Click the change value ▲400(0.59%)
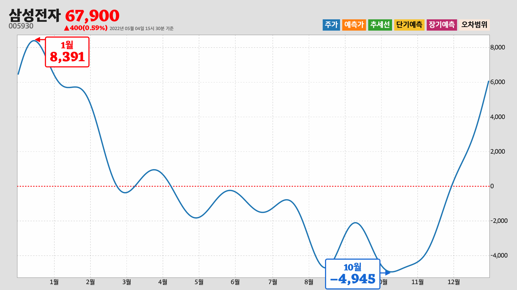This screenshot has width=517, height=290. tap(86, 28)
